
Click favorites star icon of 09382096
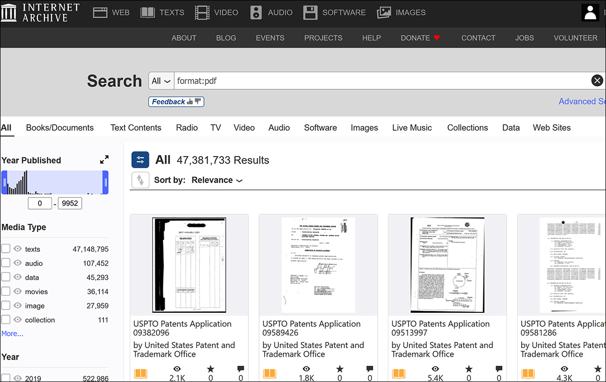coord(211,369)
